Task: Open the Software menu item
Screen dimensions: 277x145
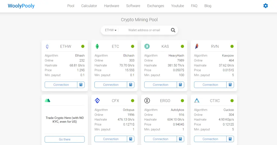Action: [x=133, y=6]
